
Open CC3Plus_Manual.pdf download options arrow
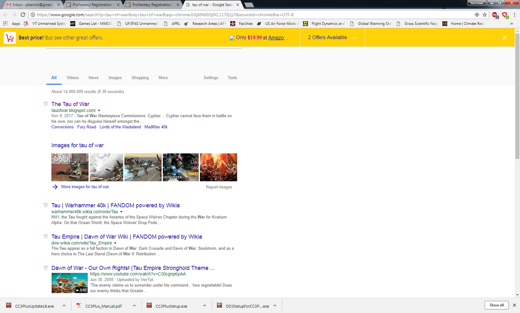pos(134,306)
